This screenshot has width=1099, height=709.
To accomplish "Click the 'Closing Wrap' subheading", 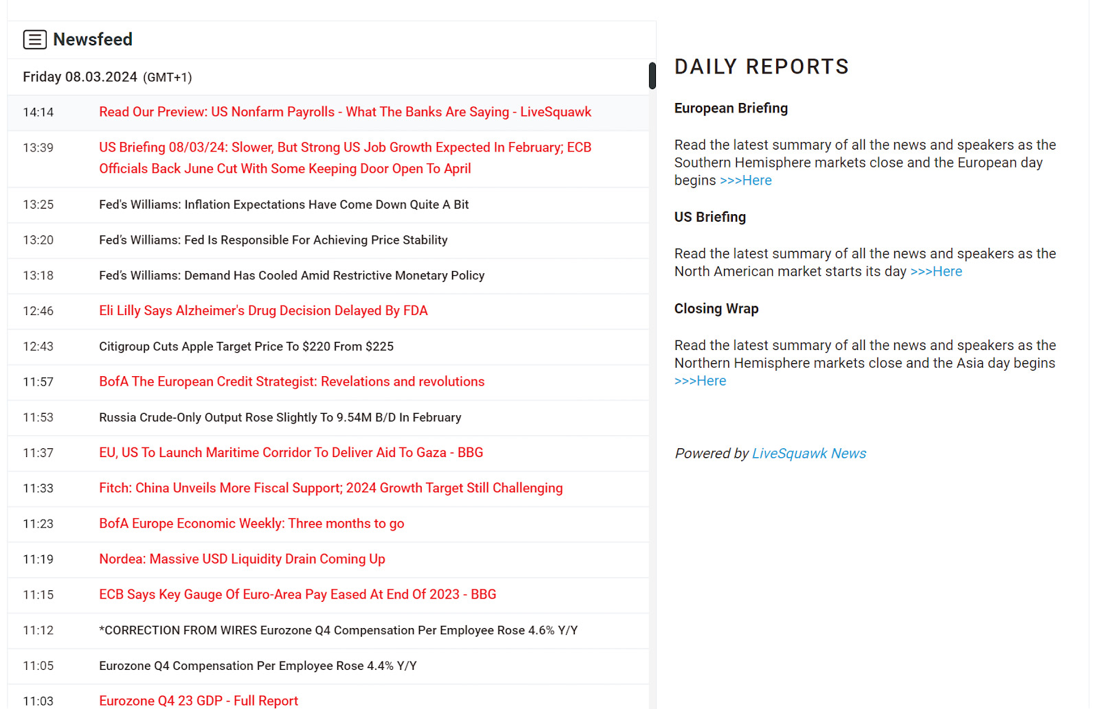I will (x=716, y=309).
